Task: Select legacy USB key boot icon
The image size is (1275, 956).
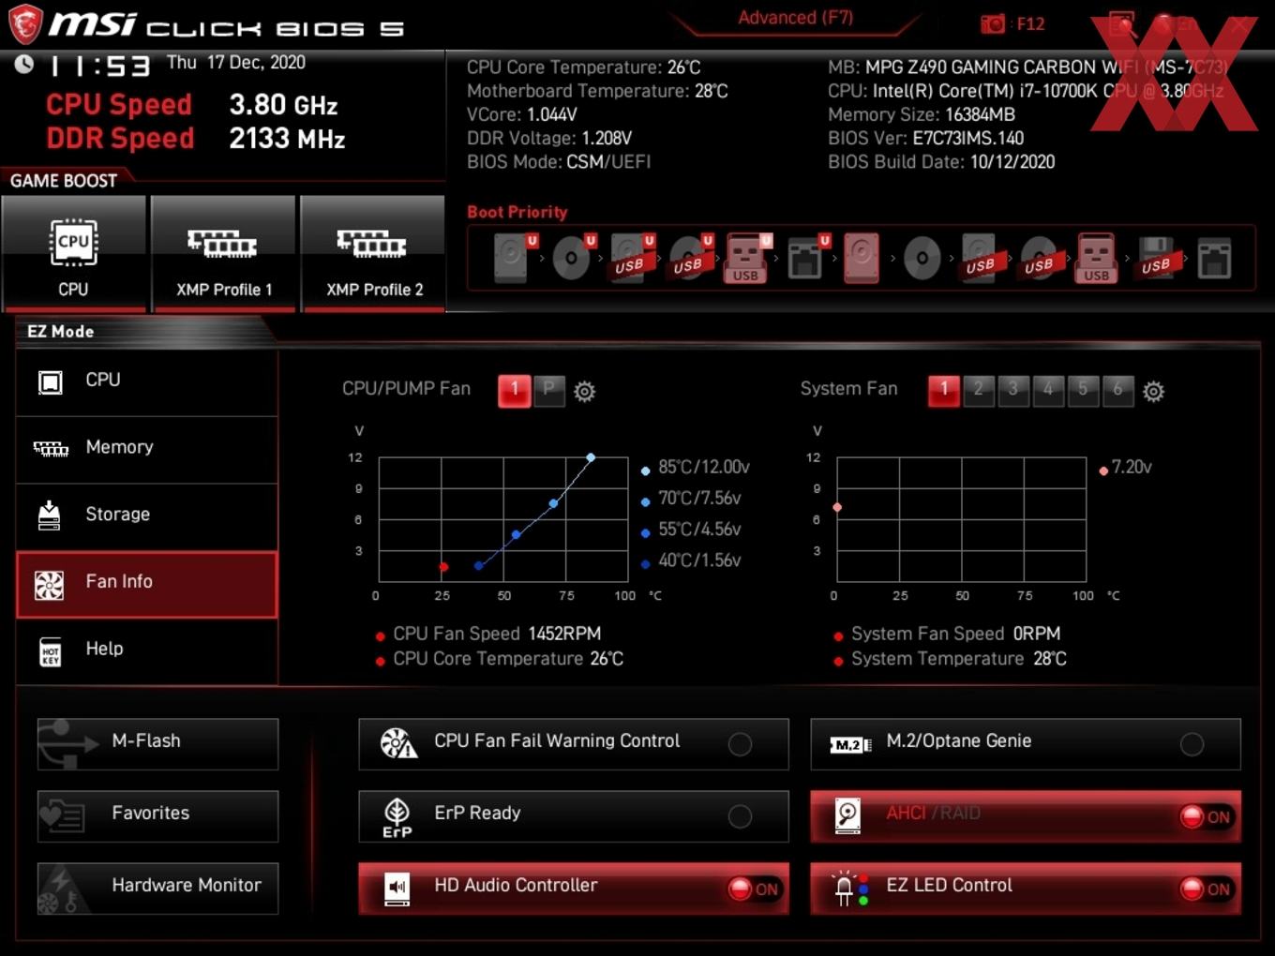Action: (1097, 258)
